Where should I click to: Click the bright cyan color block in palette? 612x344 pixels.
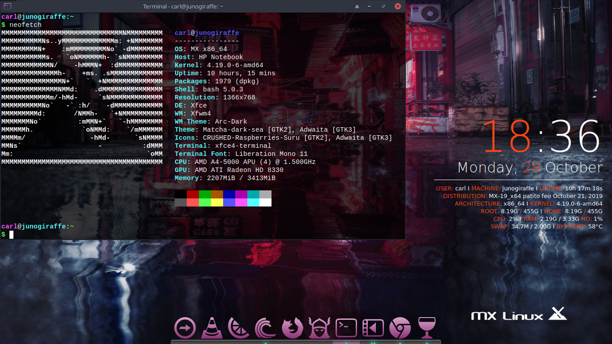(x=253, y=202)
